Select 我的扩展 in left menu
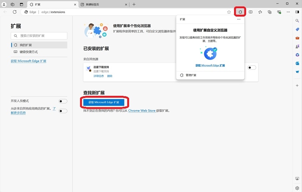Image resolution: width=302 pixels, height=192 pixels. (x=39, y=45)
